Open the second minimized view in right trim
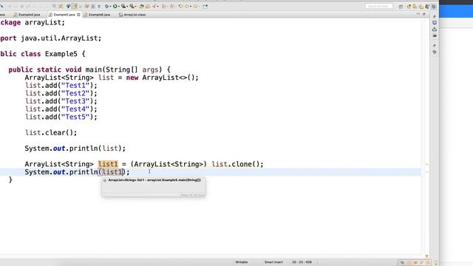 click(x=435, y=30)
